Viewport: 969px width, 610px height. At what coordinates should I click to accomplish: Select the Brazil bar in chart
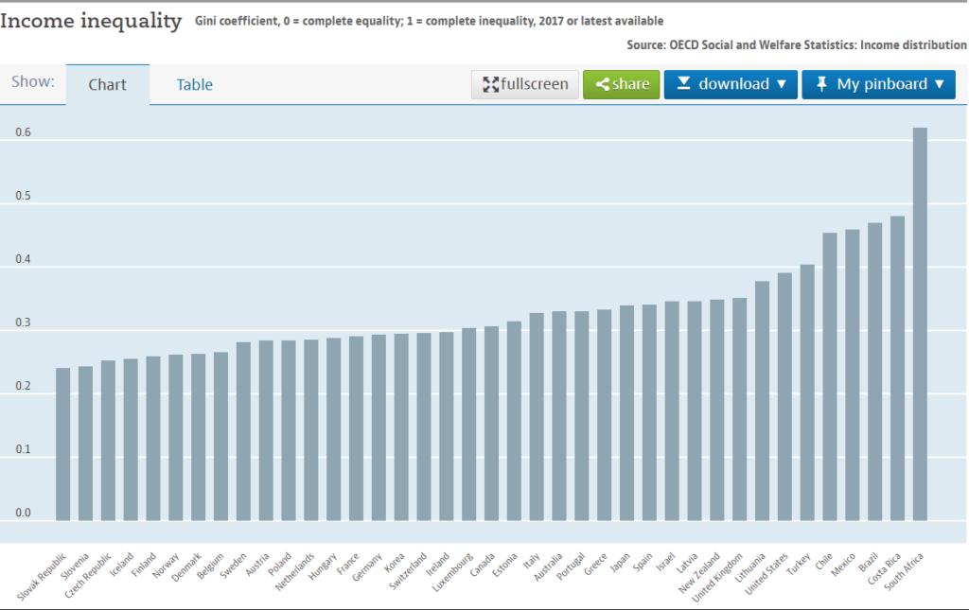[x=874, y=372]
